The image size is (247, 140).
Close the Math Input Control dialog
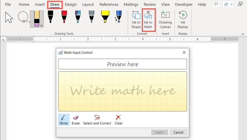point(184,52)
